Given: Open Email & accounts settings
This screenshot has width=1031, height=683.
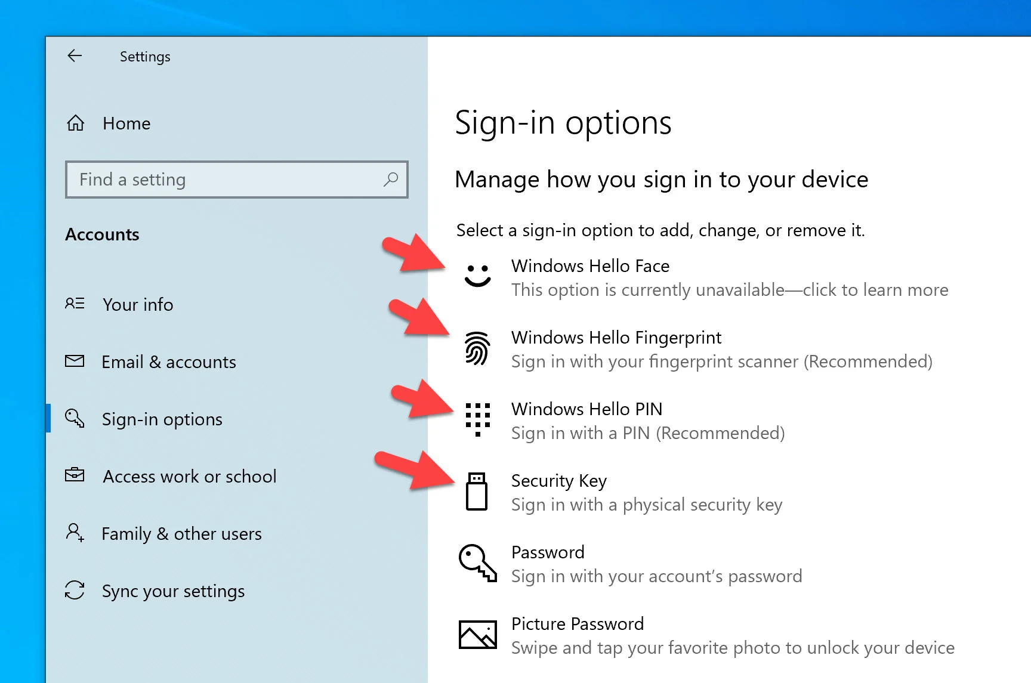Looking at the screenshot, I should point(236,361).
